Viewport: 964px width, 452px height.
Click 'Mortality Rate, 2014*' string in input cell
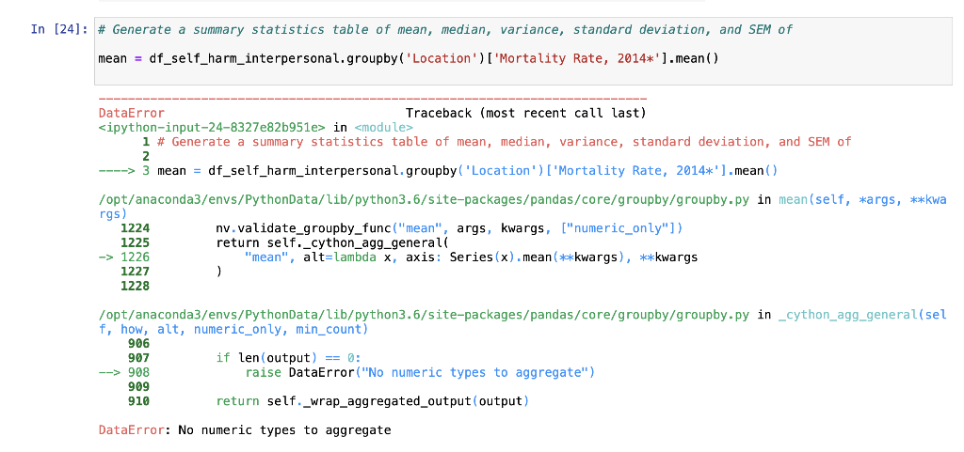click(x=576, y=59)
